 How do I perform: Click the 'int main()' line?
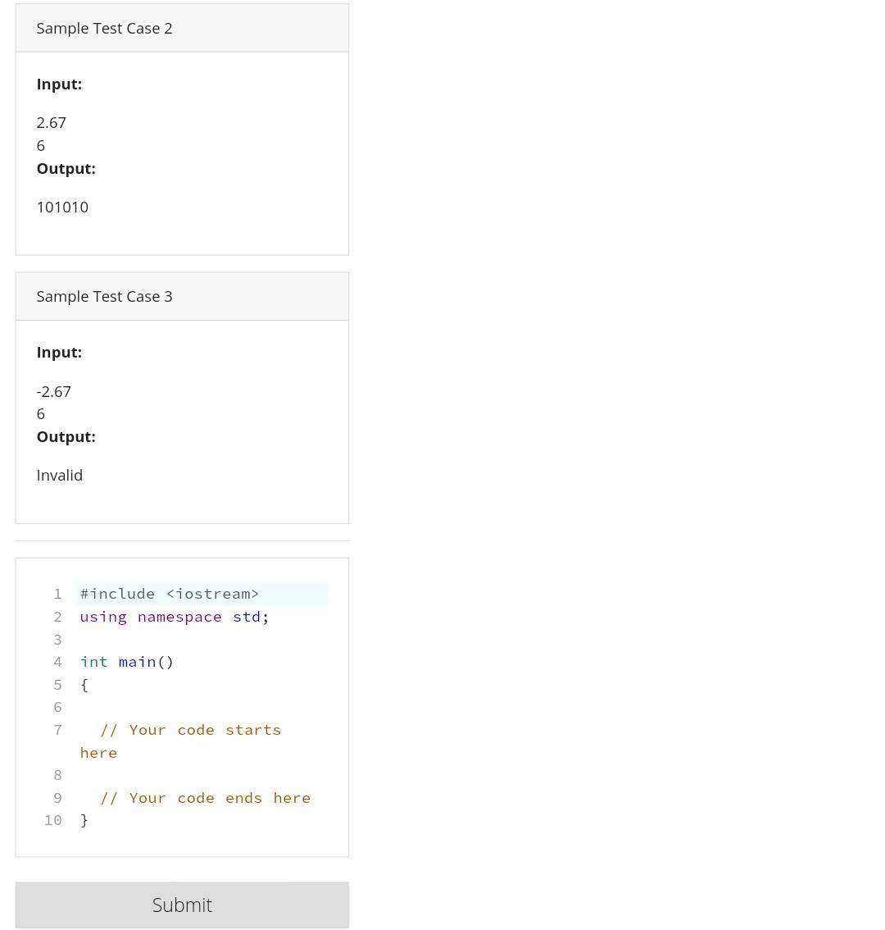(127, 661)
